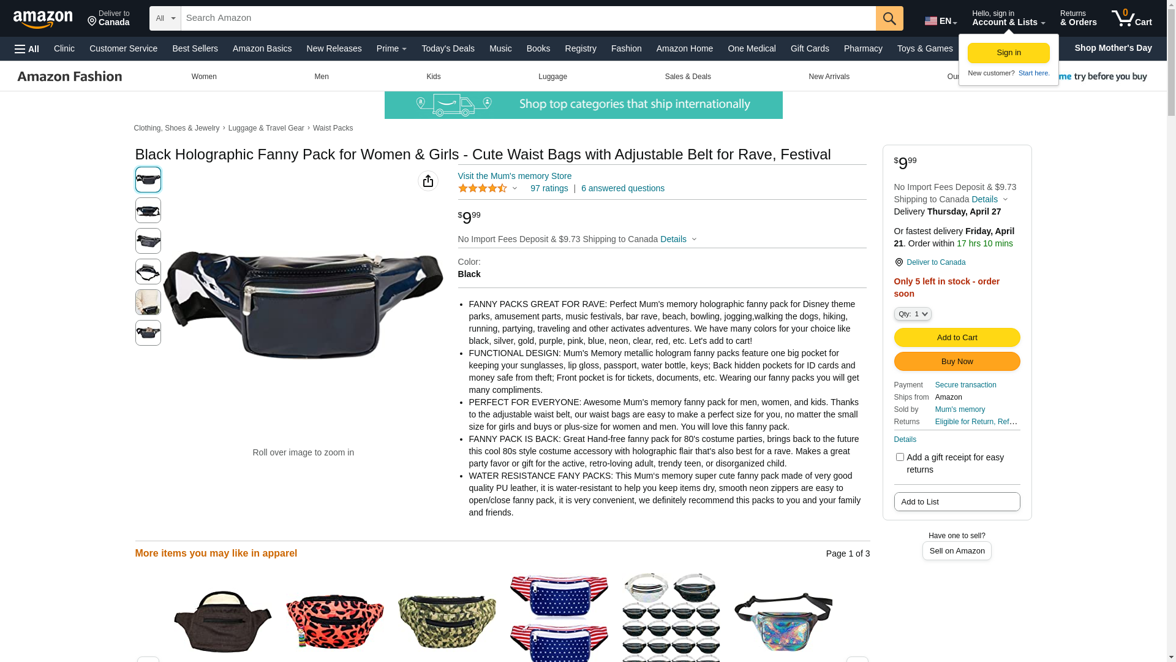This screenshot has height=662, width=1176.
Task: Open the All hamburger menu
Action: [x=27, y=48]
